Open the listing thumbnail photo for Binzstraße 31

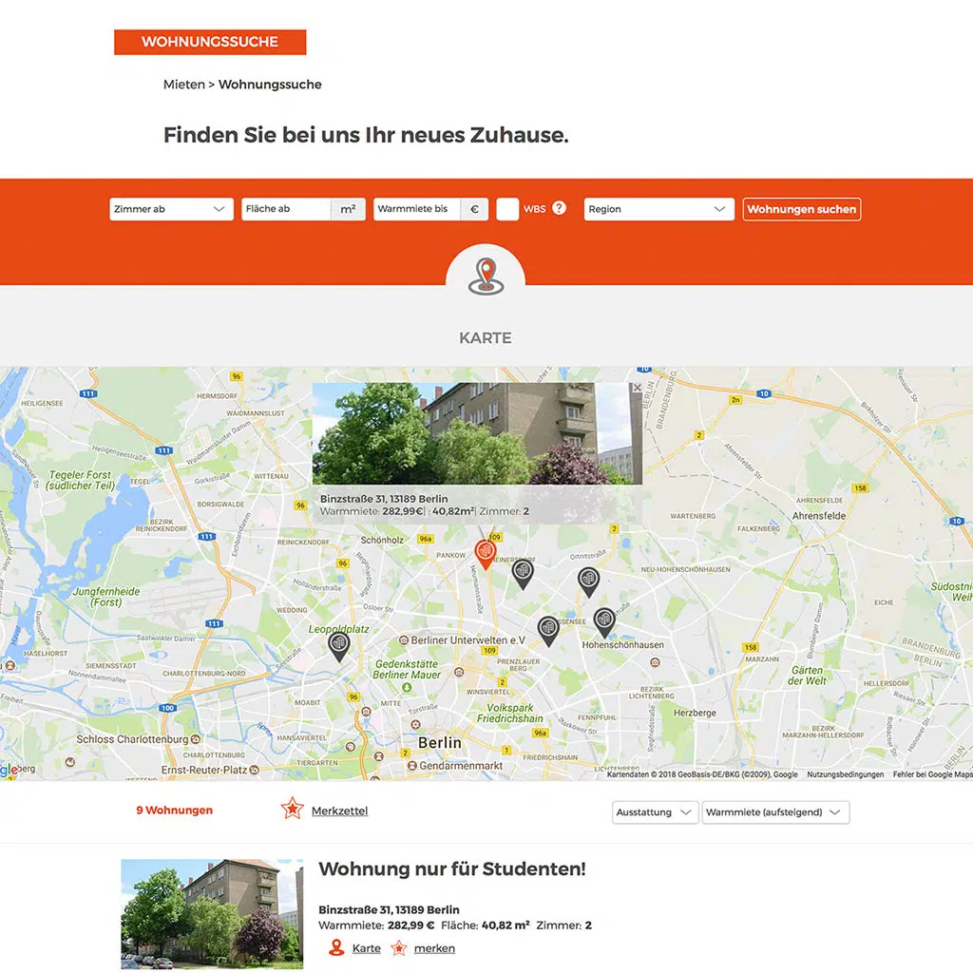tap(212, 914)
